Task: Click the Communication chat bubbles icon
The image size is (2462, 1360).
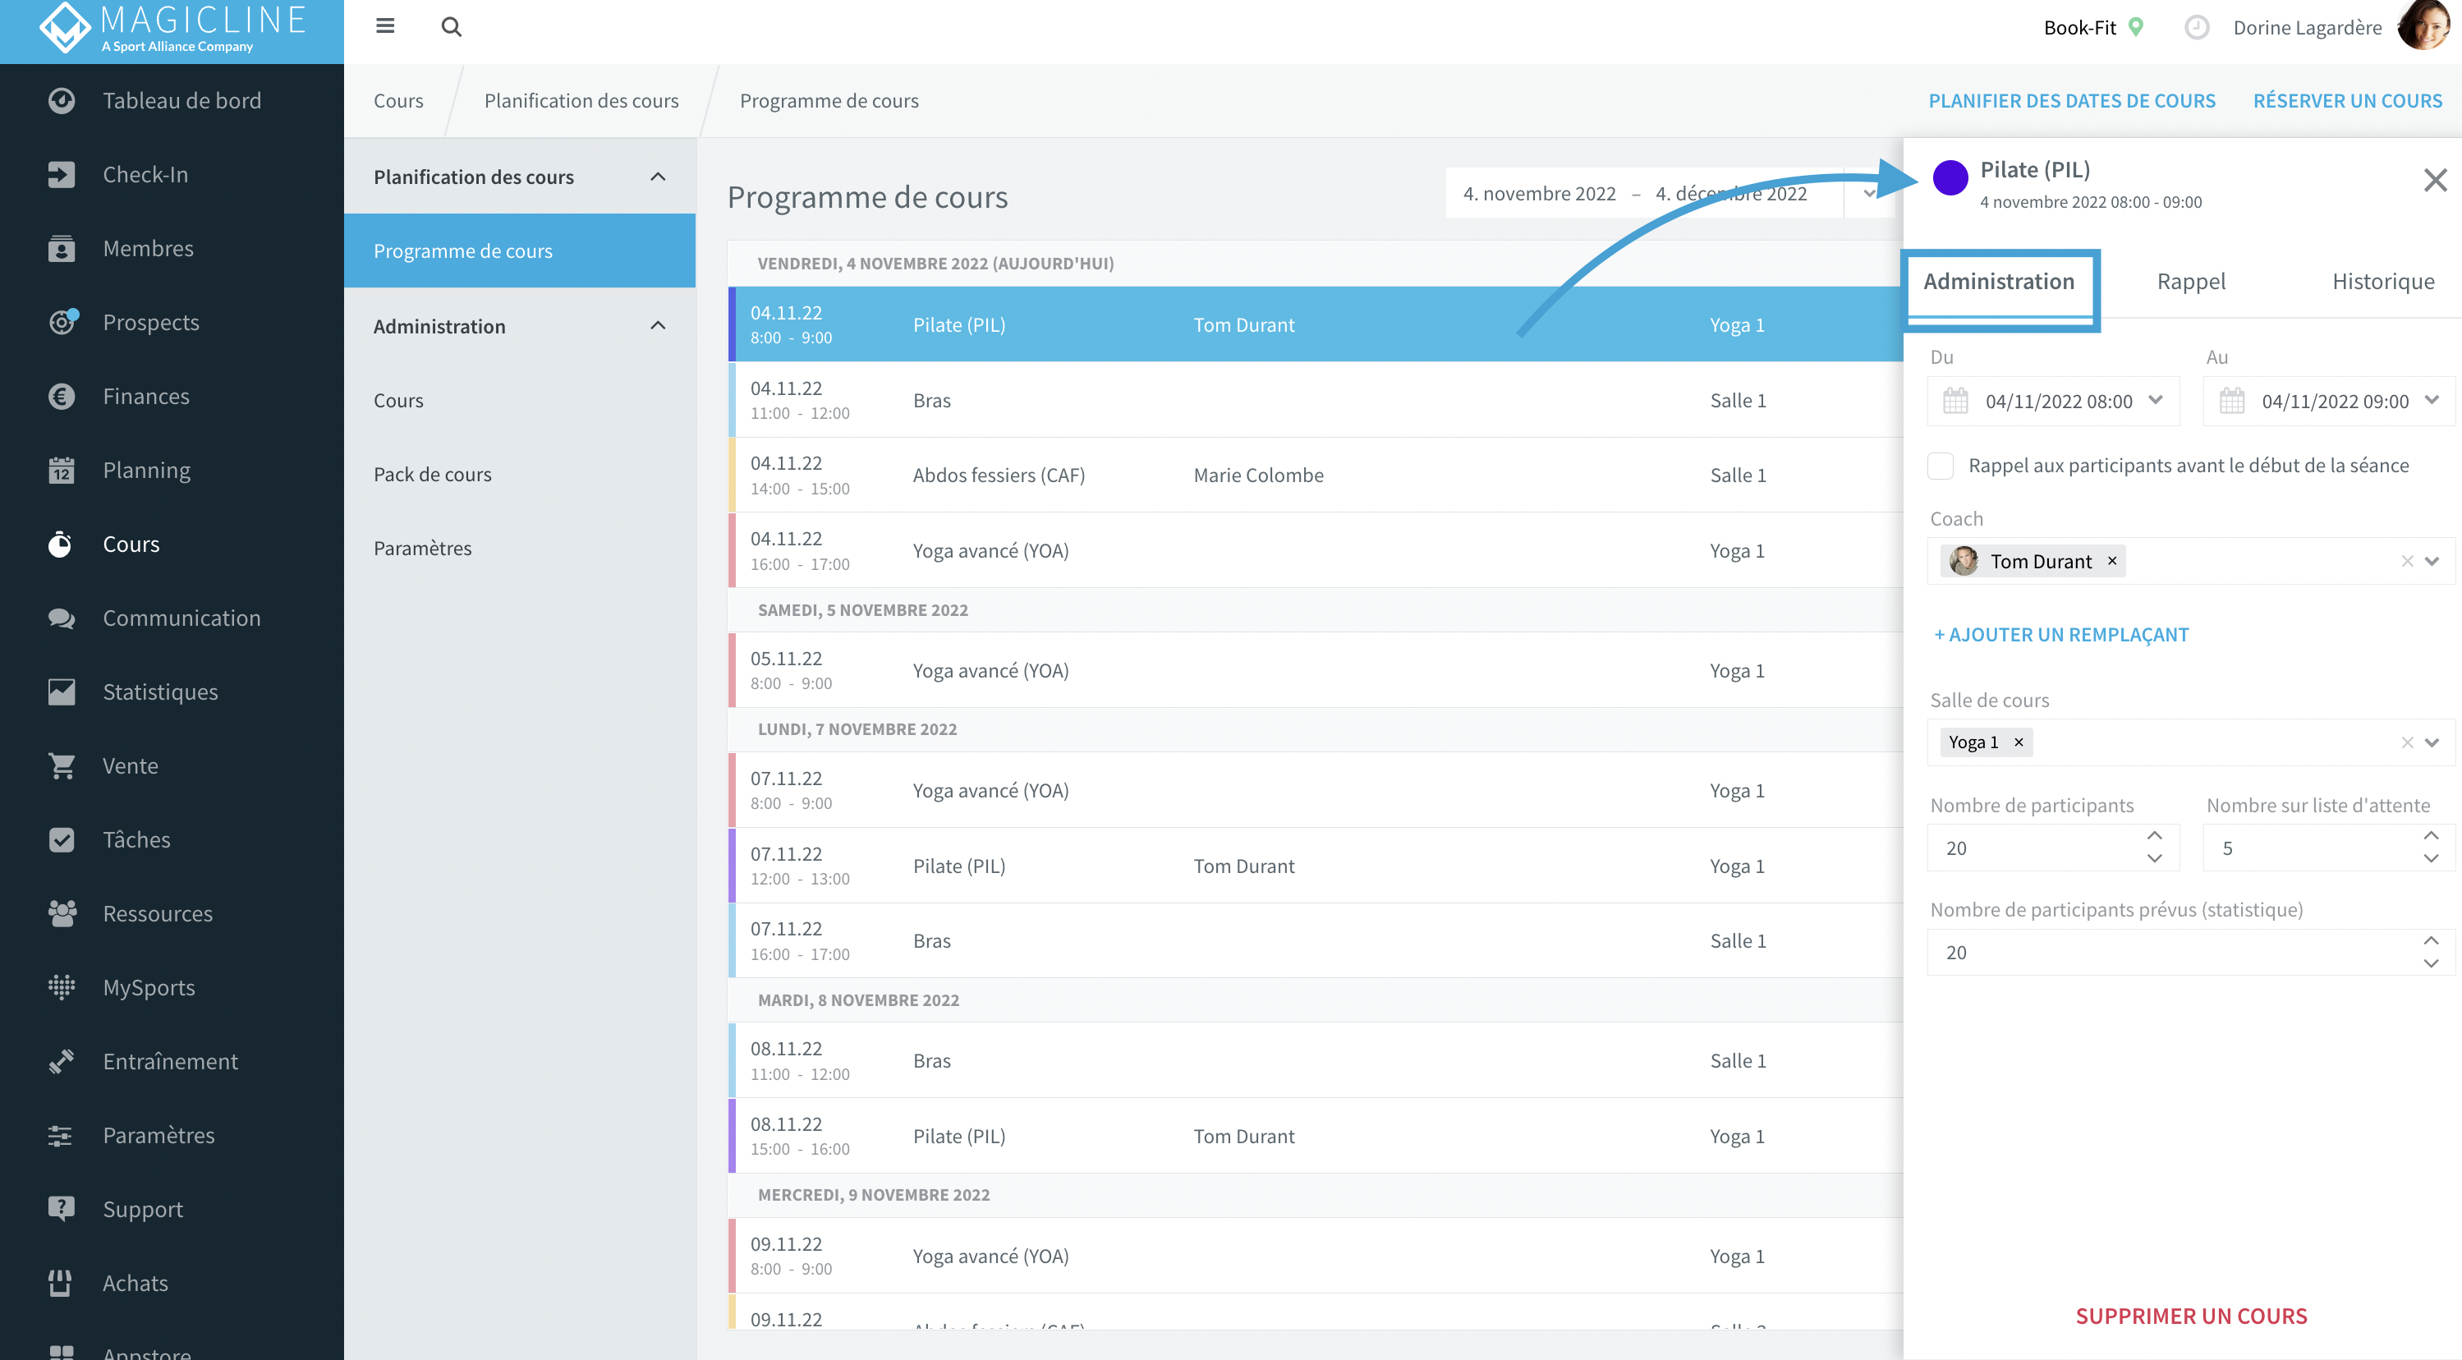Action: (x=61, y=618)
